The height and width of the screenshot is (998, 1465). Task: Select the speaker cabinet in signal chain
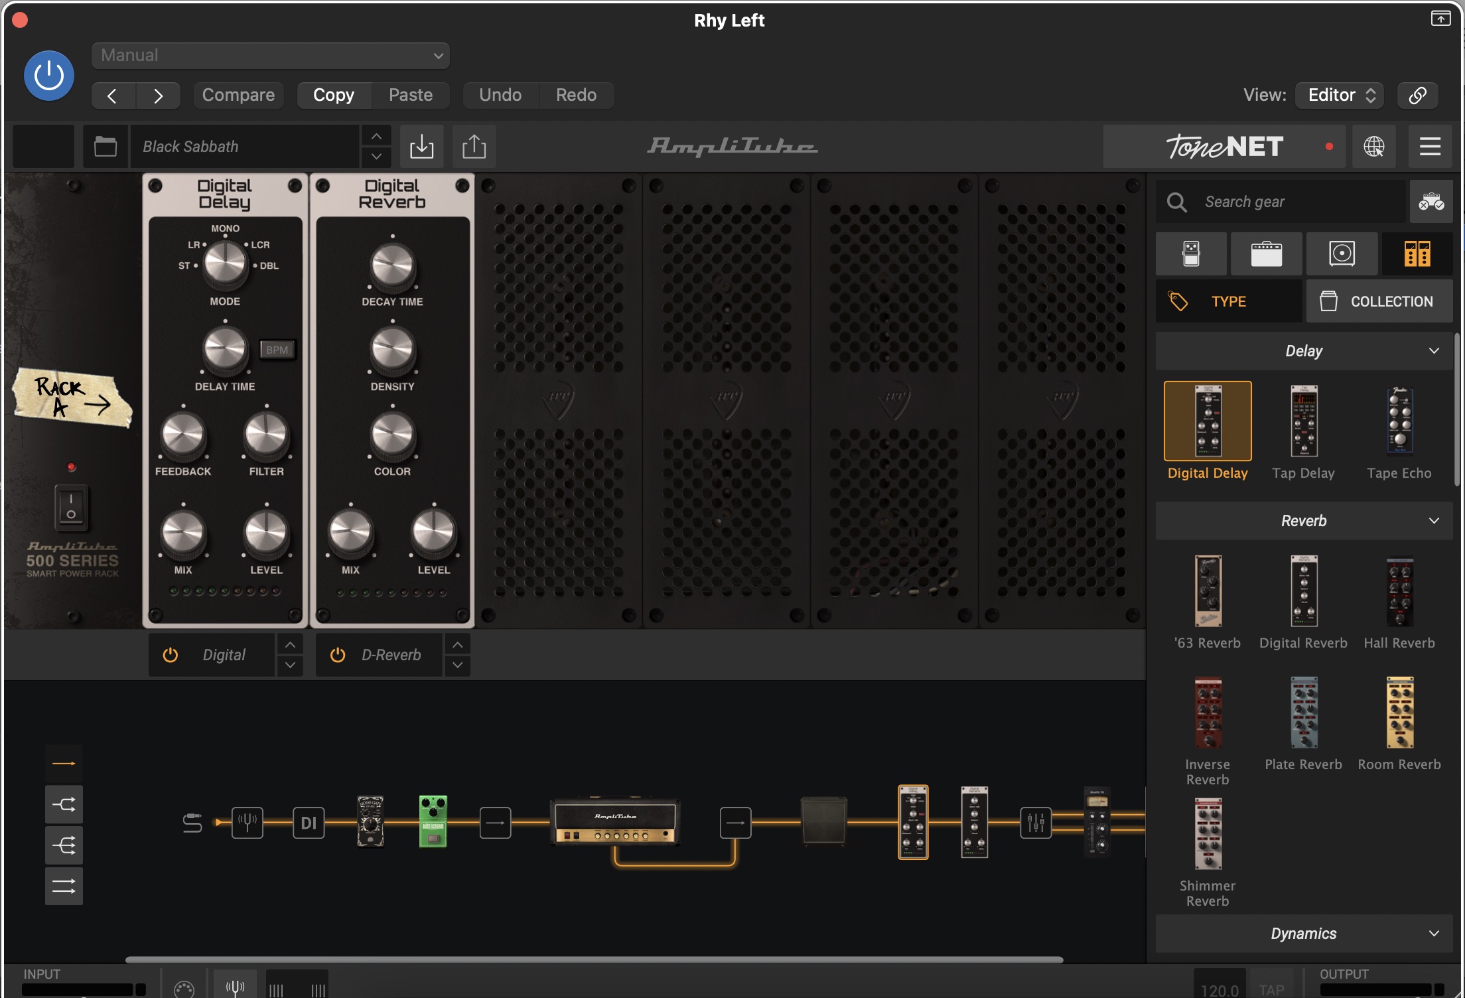click(824, 821)
